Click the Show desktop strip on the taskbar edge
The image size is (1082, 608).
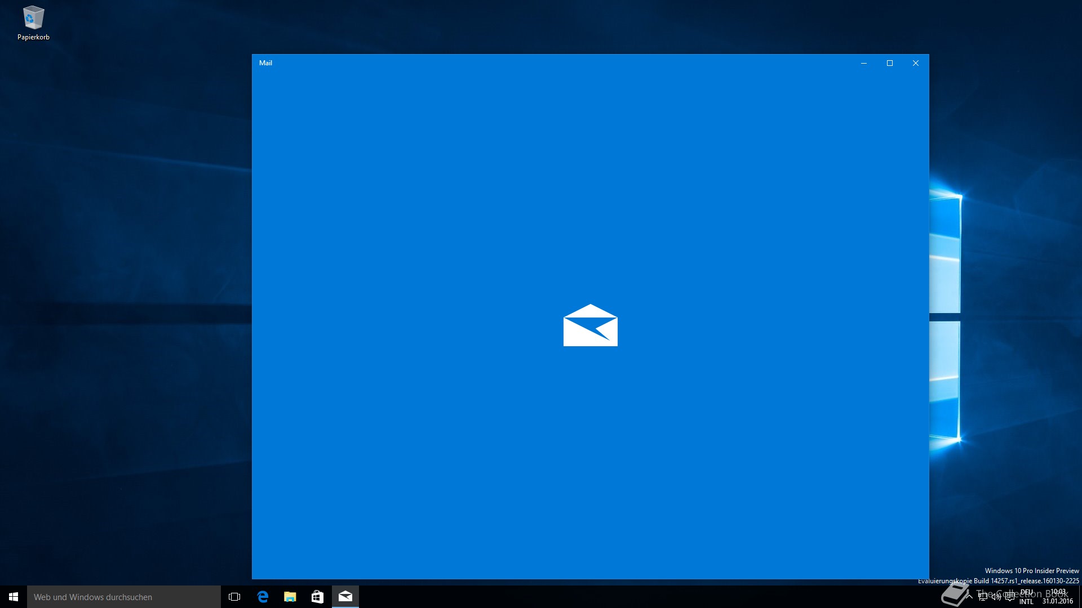(1080, 597)
